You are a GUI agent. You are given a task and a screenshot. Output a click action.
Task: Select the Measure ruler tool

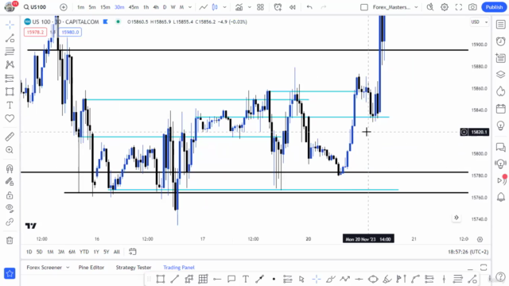pos(10,137)
